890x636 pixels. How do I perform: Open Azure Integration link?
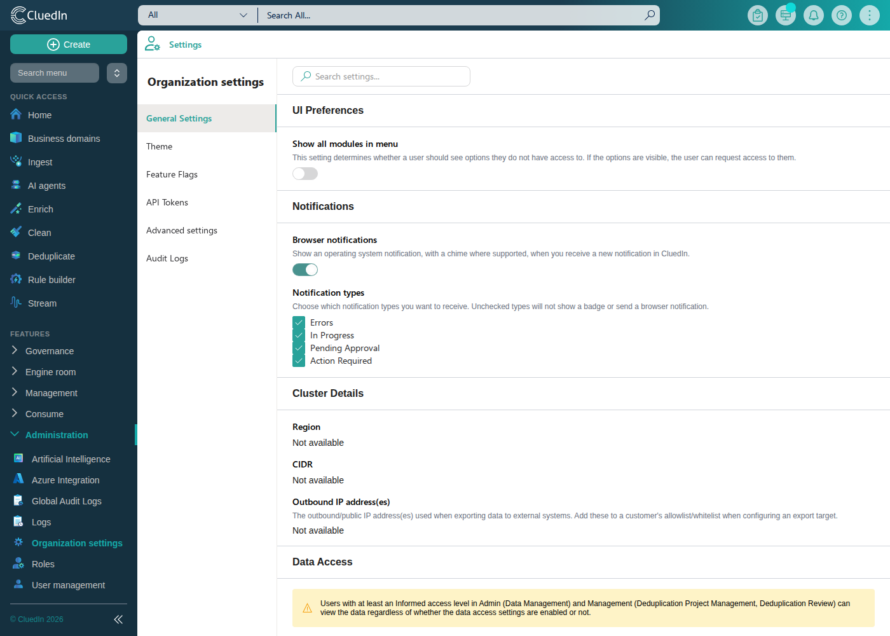click(65, 480)
